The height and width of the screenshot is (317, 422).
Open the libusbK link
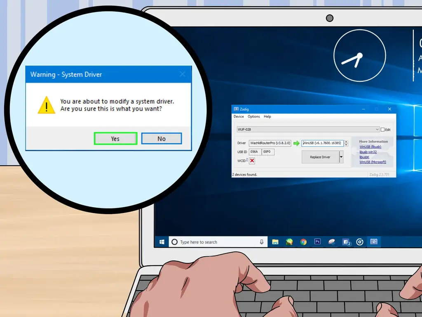pyautogui.click(x=364, y=157)
